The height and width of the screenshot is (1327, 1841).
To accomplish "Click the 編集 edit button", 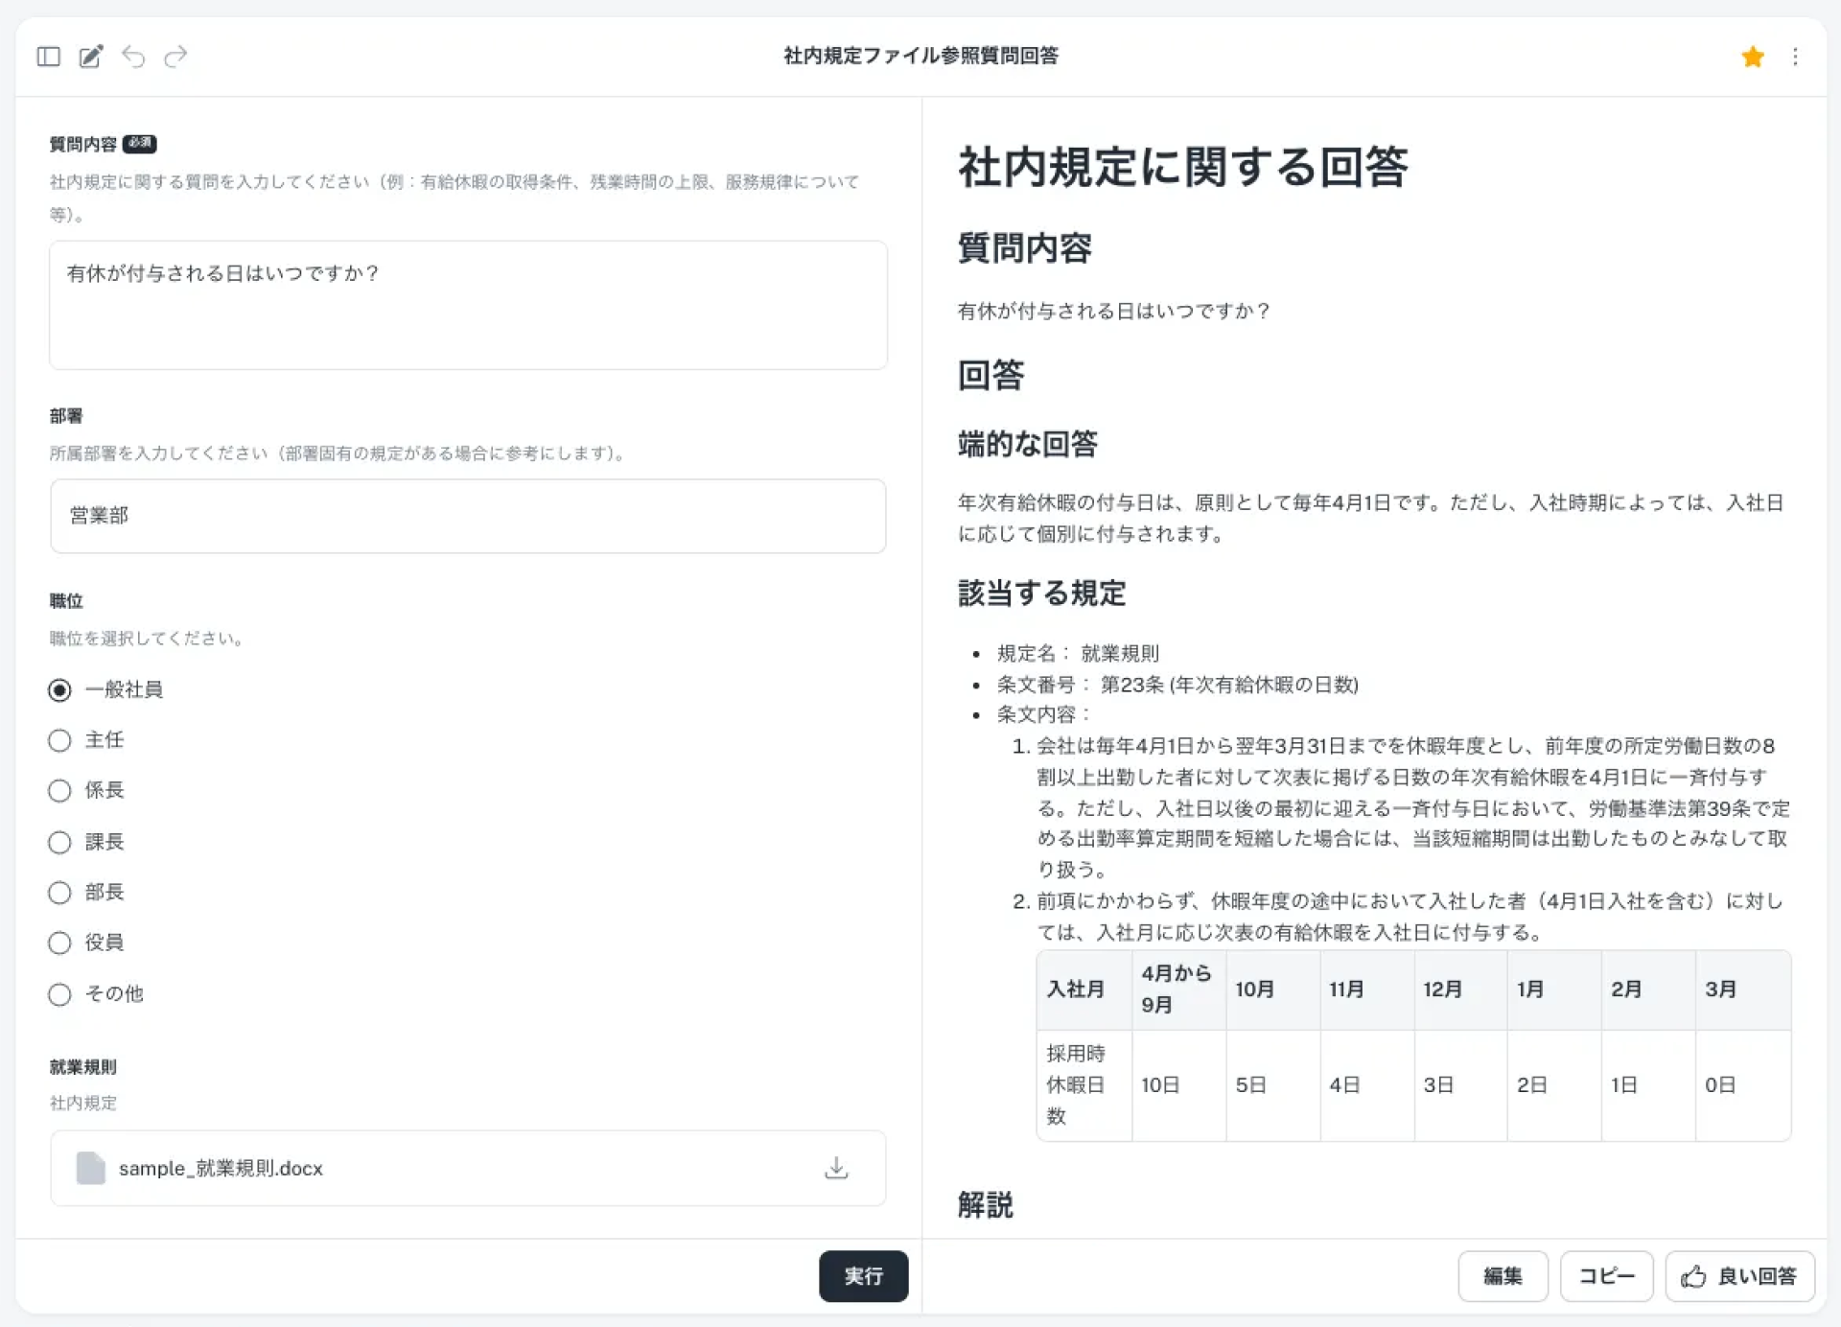I will 1503,1276.
